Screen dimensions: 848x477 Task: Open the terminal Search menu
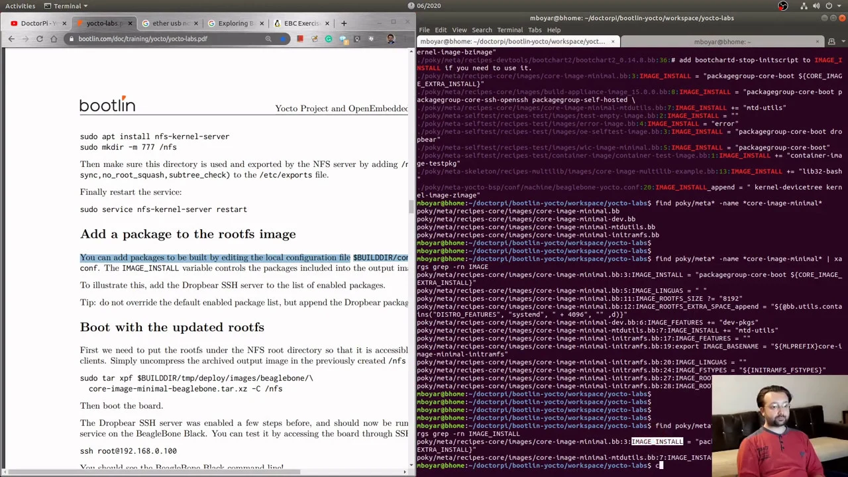coord(482,30)
